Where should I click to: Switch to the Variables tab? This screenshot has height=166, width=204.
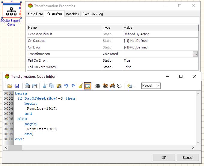point(72,14)
